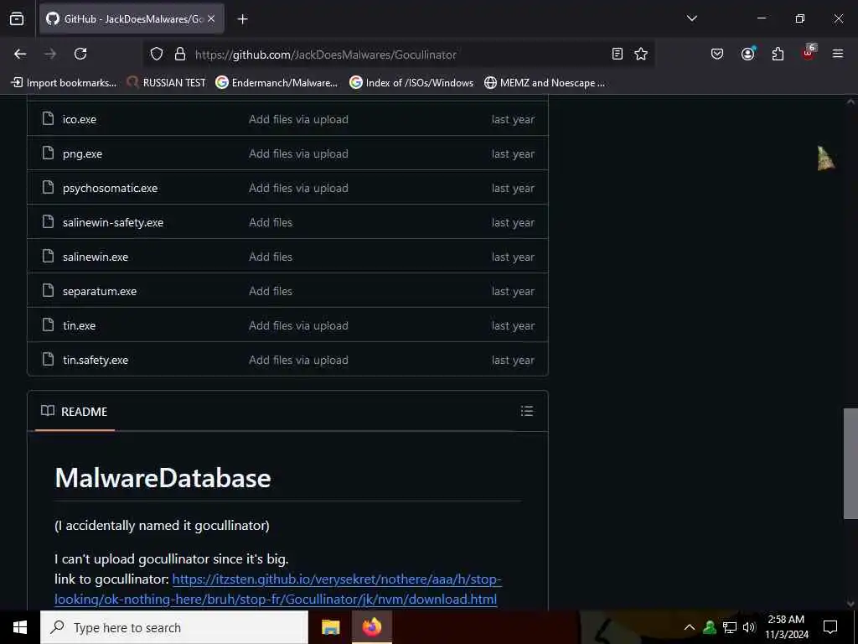The image size is (858, 644).
Task: Save page to Pocket
Action: 717,54
